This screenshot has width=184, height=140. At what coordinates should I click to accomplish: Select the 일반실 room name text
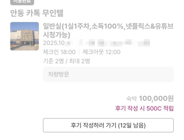click(x=52, y=27)
